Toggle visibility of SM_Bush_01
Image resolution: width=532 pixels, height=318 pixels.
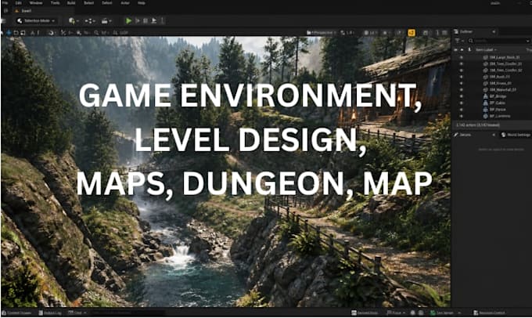461,77
